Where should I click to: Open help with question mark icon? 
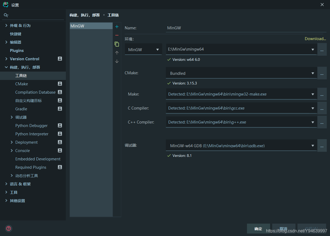coord(9,228)
